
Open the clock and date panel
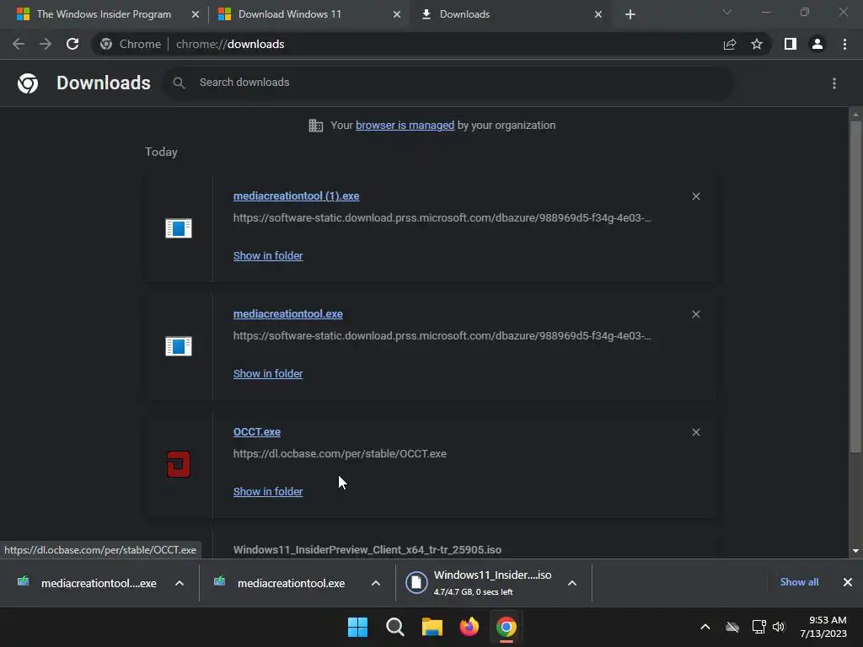823,627
